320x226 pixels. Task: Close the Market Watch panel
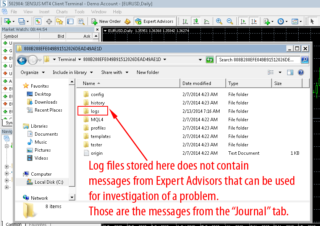(x=97, y=29)
